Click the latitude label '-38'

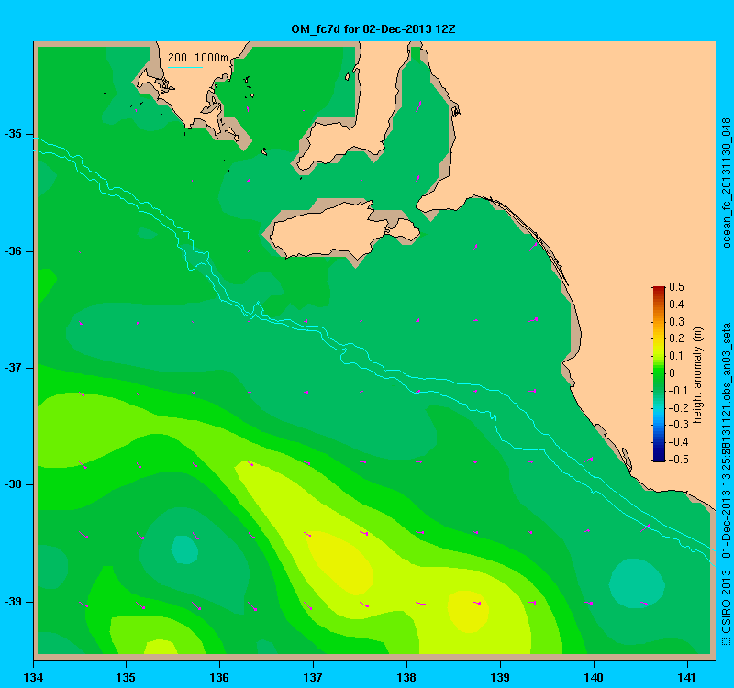[x=13, y=484]
